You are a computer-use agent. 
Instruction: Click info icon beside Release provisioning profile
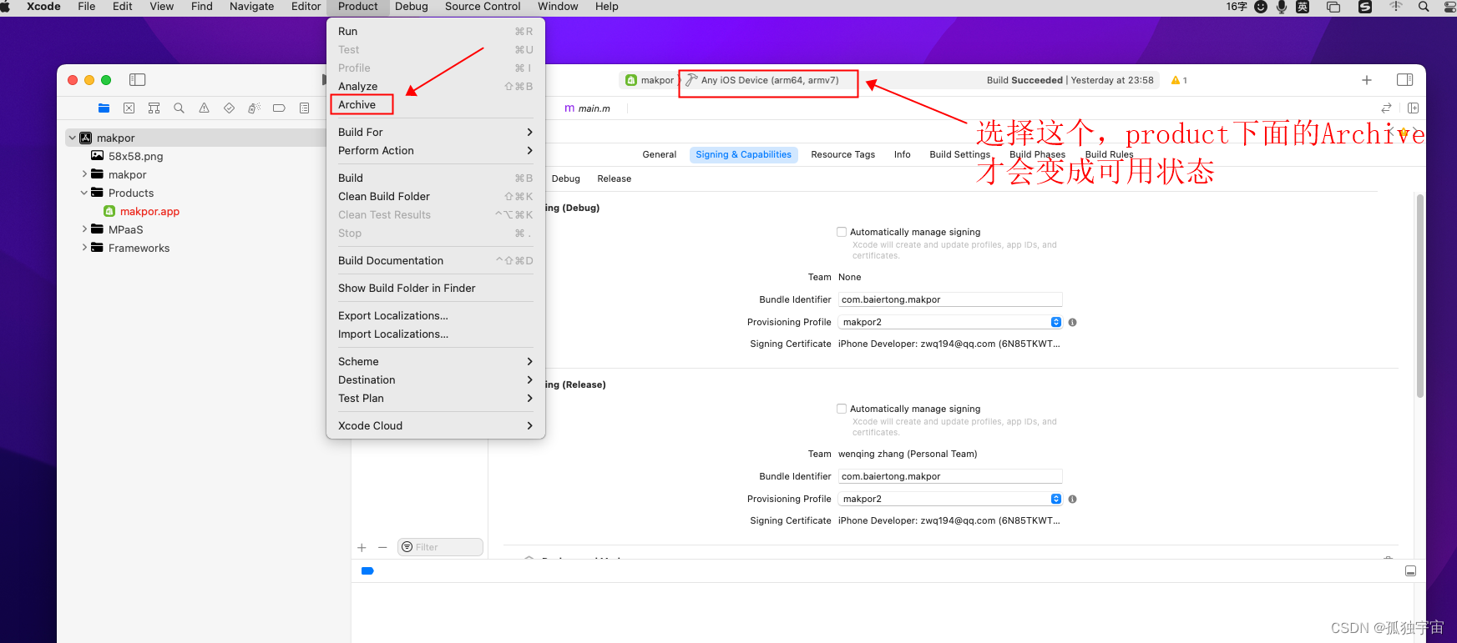point(1073,499)
